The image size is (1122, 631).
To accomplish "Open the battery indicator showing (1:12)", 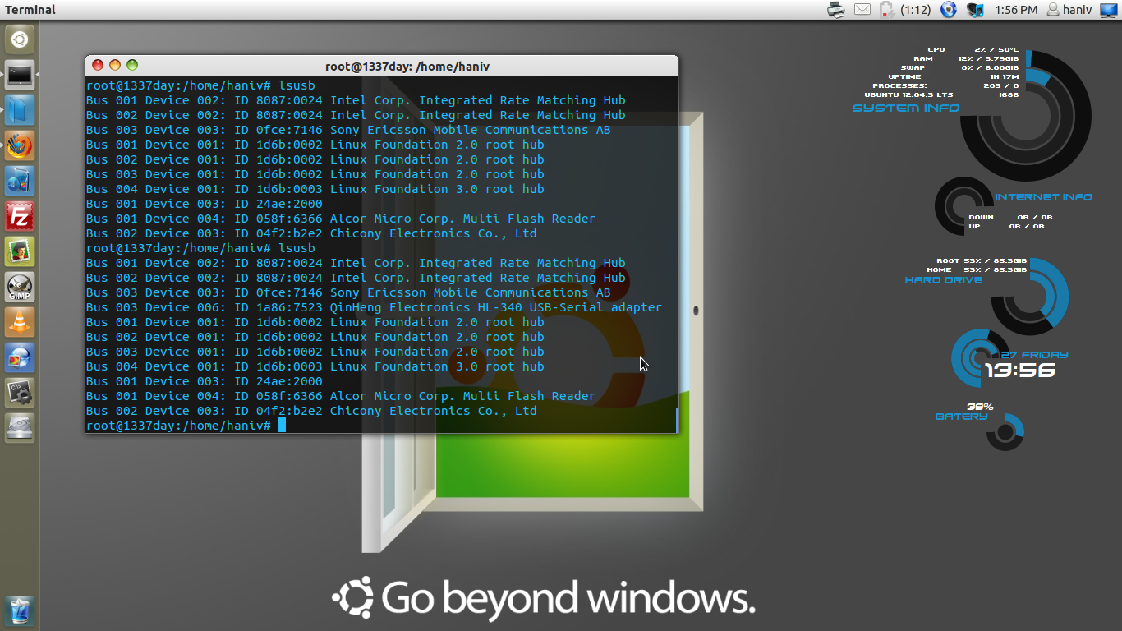I will (904, 10).
